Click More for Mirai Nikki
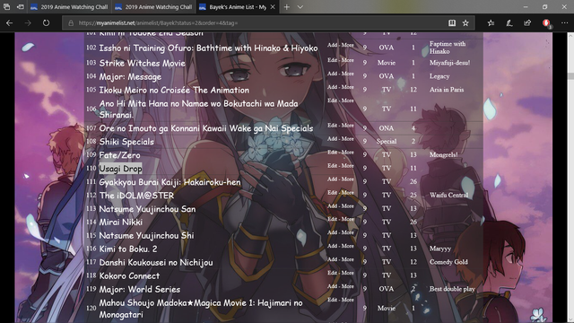This screenshot has height=323, width=574. point(347,219)
